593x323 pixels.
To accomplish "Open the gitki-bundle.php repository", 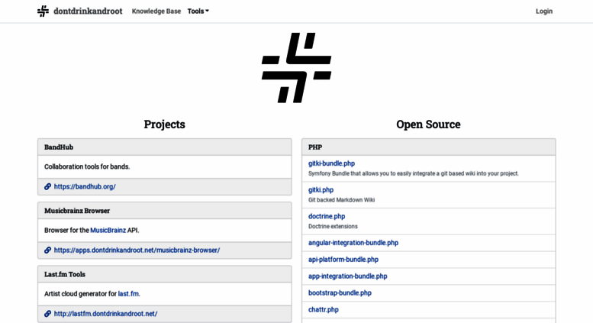I will point(331,163).
